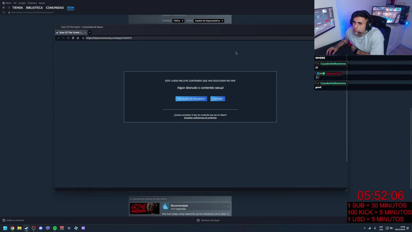Reload the main Steam window page
The width and height of the screenshot is (412, 232).
[4, 12]
